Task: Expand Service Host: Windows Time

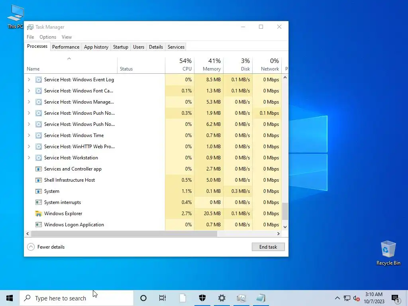Action: pos(29,135)
